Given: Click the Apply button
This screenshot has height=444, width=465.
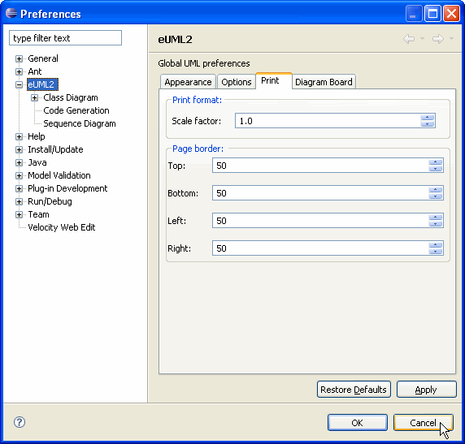Looking at the screenshot, I should point(426,390).
